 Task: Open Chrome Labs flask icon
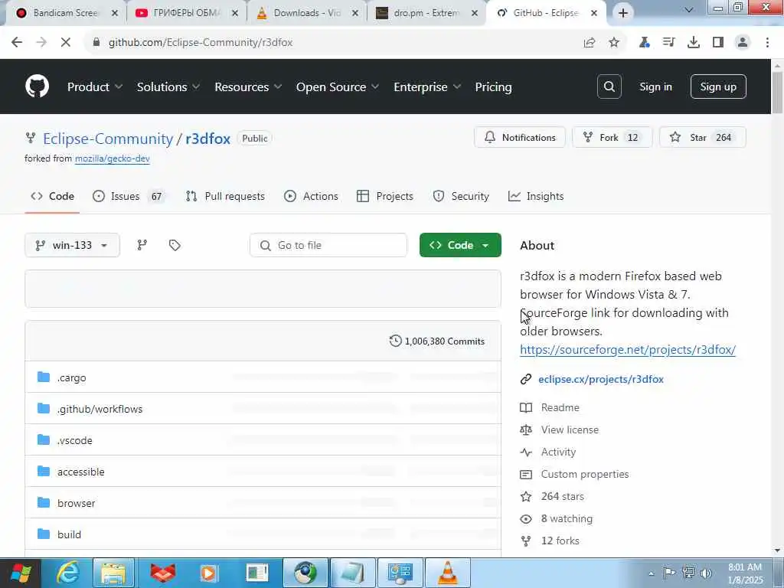[x=644, y=43]
